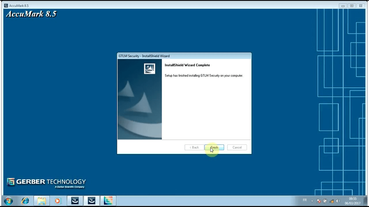
Task: Open Windows Explorer folder icon on taskbar
Action: click(x=42, y=201)
